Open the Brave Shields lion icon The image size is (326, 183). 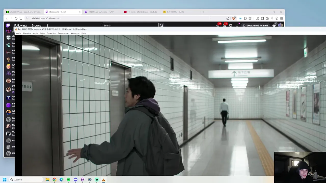234,18
